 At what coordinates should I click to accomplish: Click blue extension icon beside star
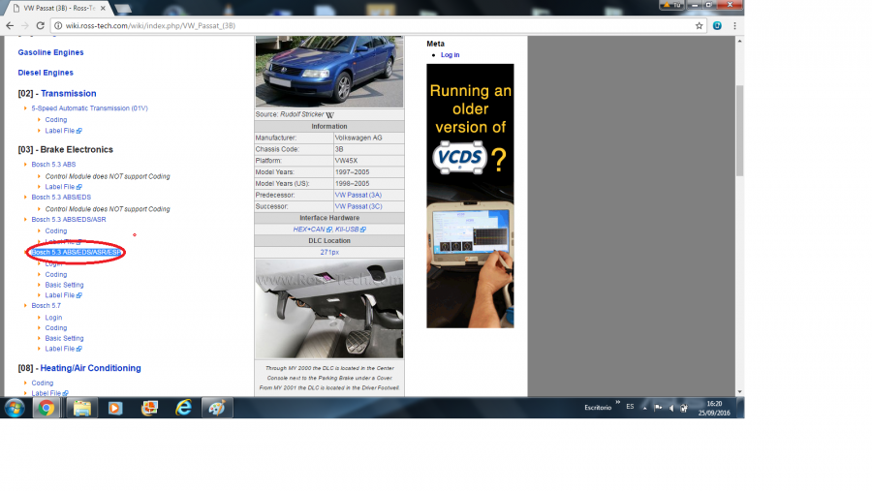pos(717,25)
